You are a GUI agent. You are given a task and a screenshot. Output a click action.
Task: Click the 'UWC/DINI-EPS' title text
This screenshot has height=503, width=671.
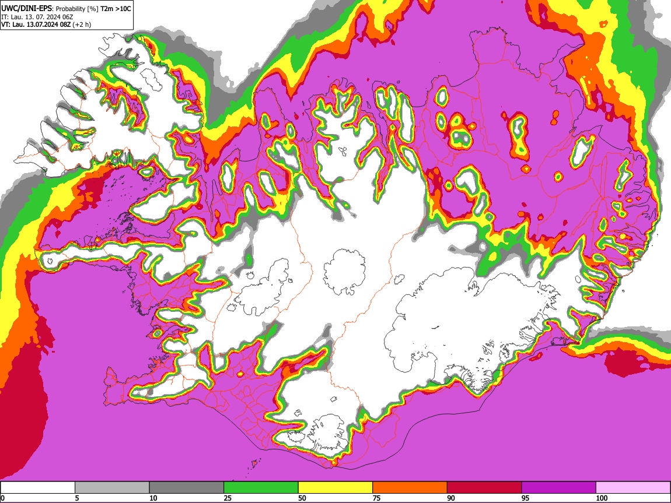[26, 9]
